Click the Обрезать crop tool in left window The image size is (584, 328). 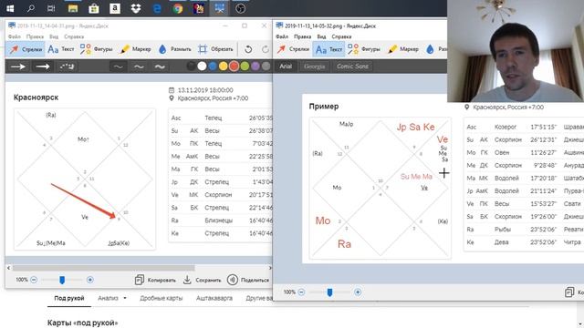(215, 49)
